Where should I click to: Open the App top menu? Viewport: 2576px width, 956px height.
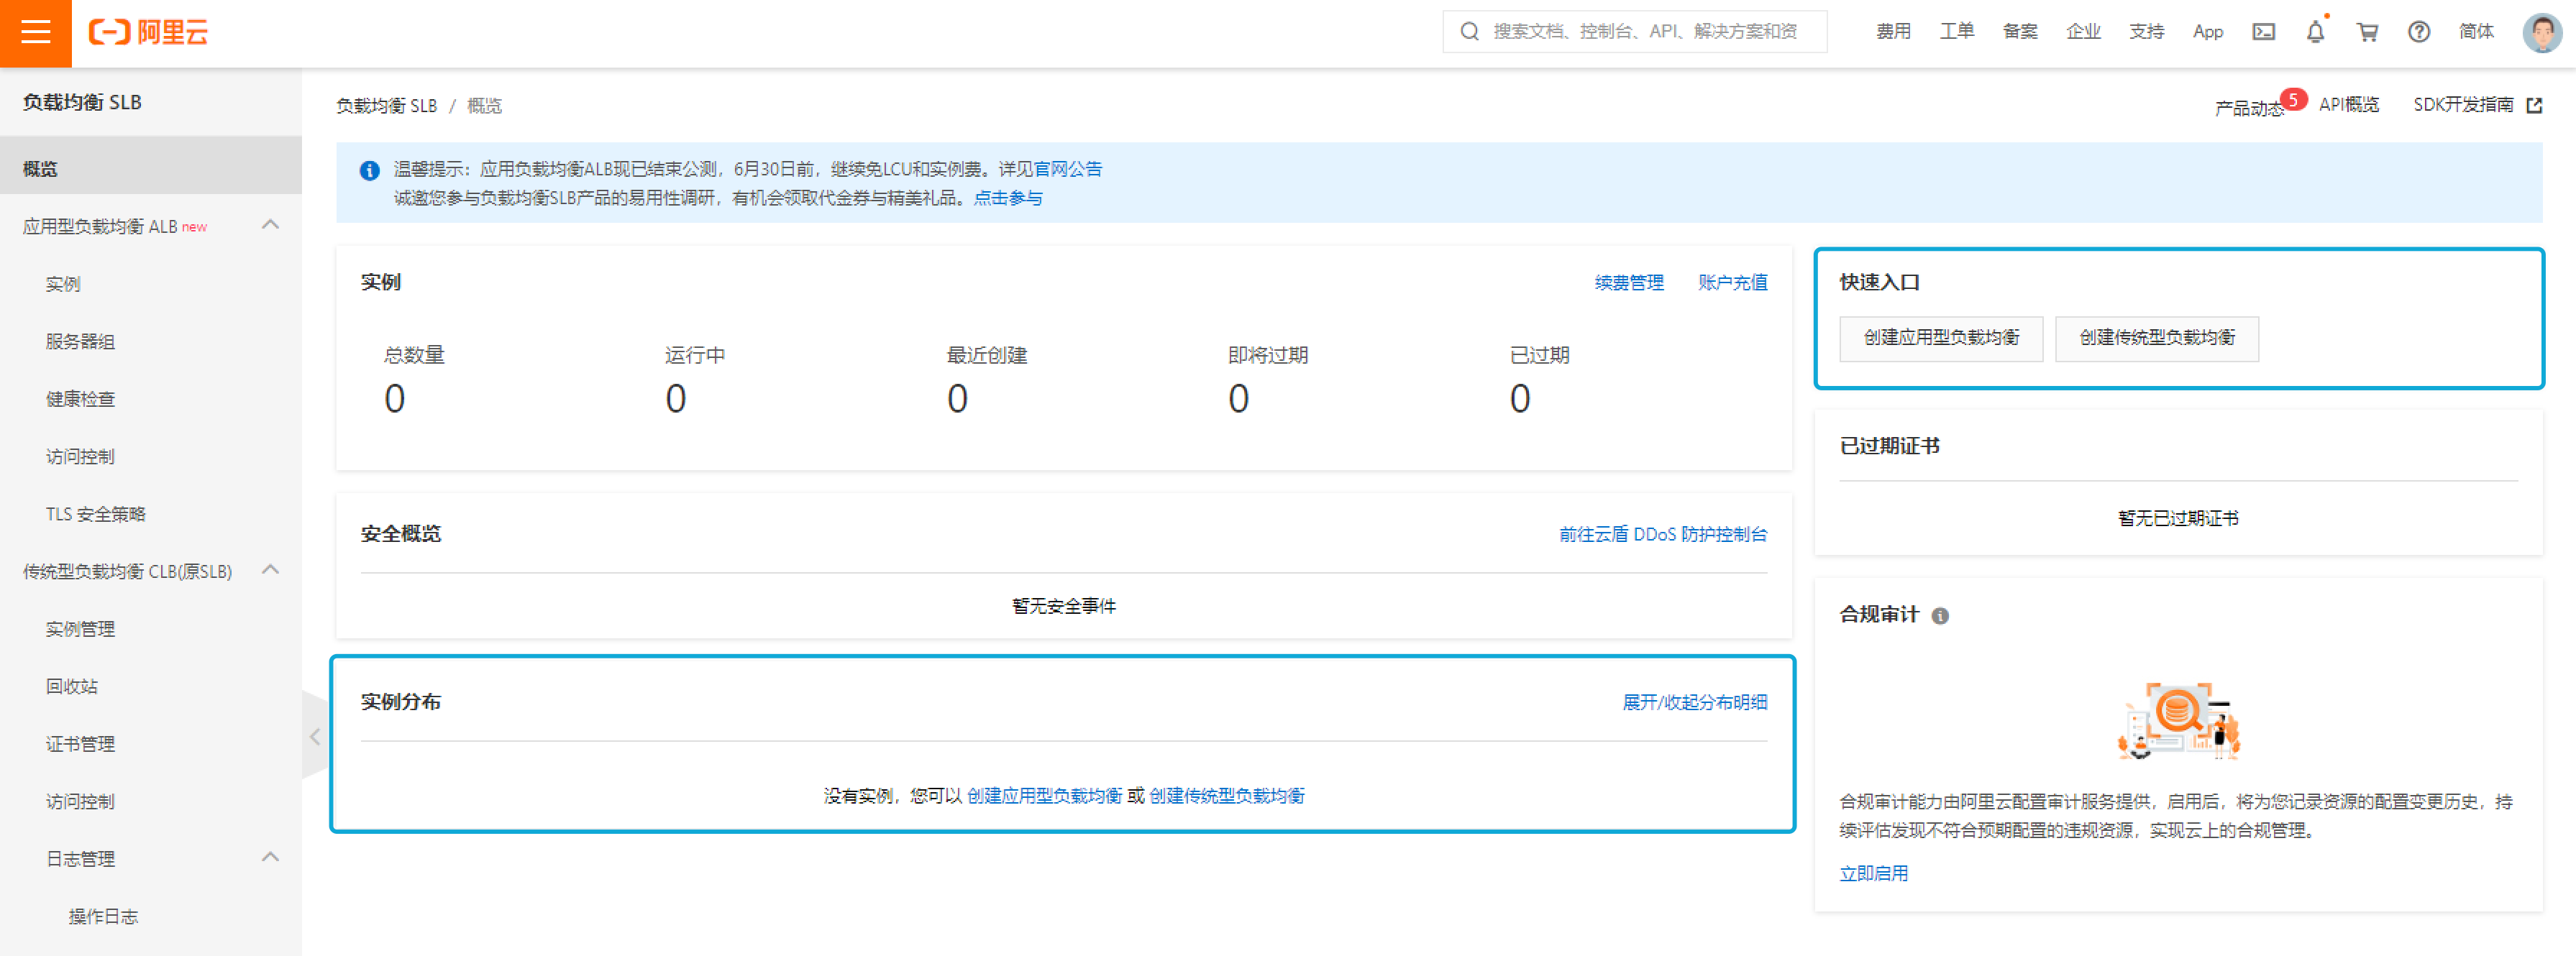2208,32
